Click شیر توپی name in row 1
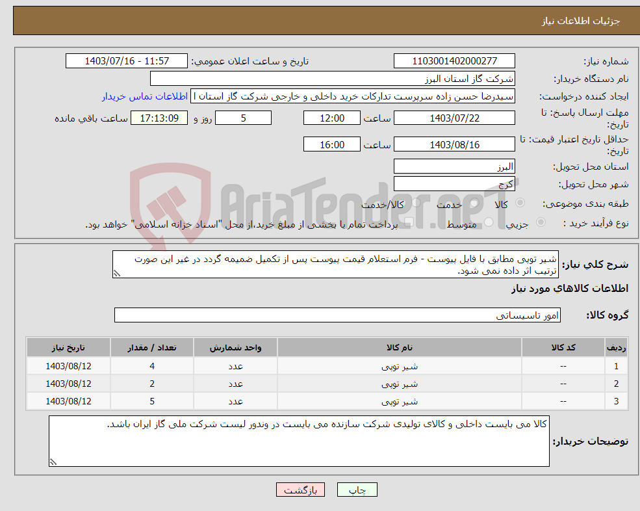This screenshot has height=511, width=640. pos(399,367)
